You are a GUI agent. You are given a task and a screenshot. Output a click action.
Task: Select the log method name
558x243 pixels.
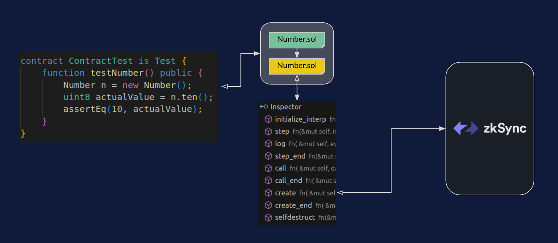(280, 144)
